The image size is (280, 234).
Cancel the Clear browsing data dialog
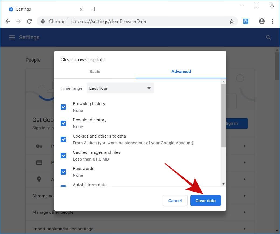[175, 200]
